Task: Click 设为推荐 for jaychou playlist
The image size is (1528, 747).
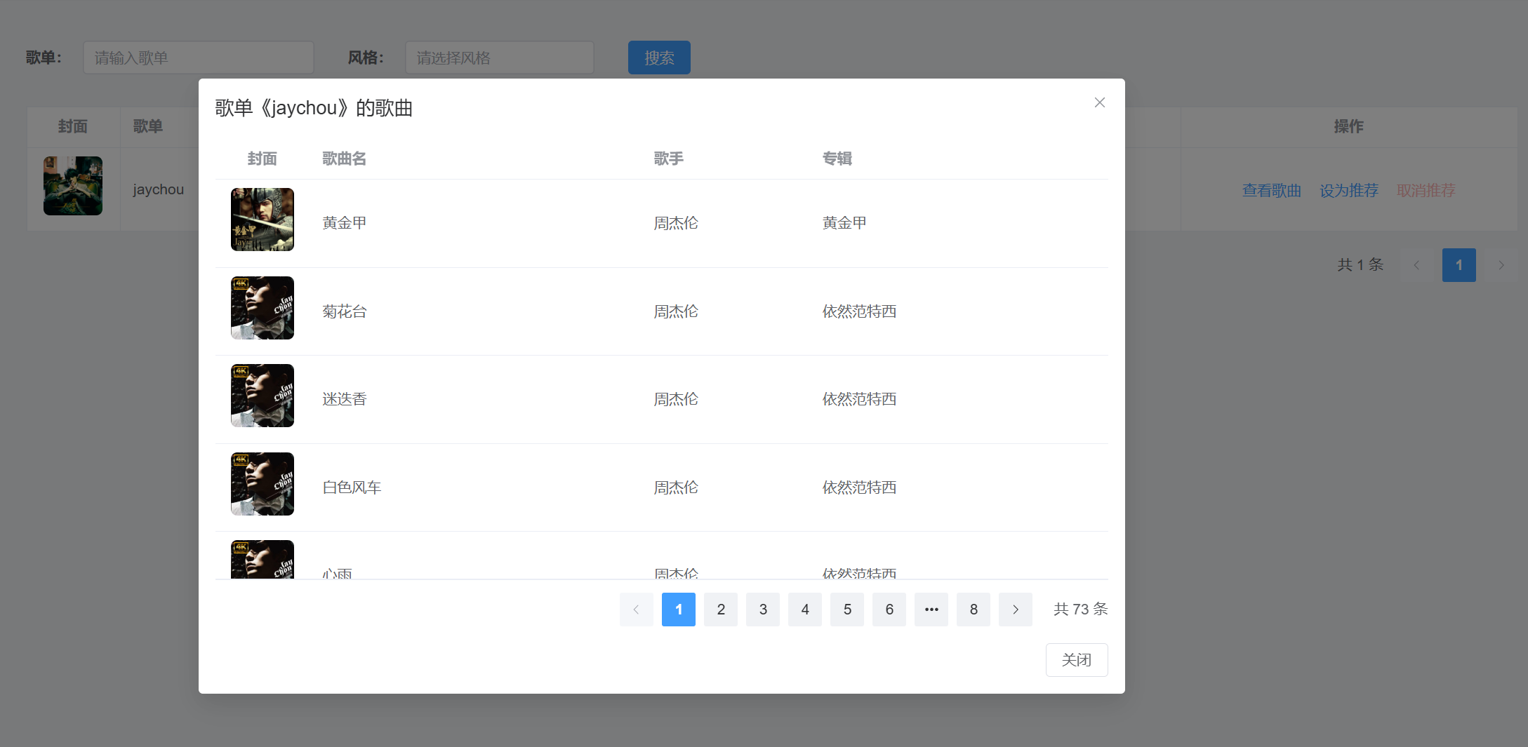Action: pyautogui.click(x=1348, y=190)
